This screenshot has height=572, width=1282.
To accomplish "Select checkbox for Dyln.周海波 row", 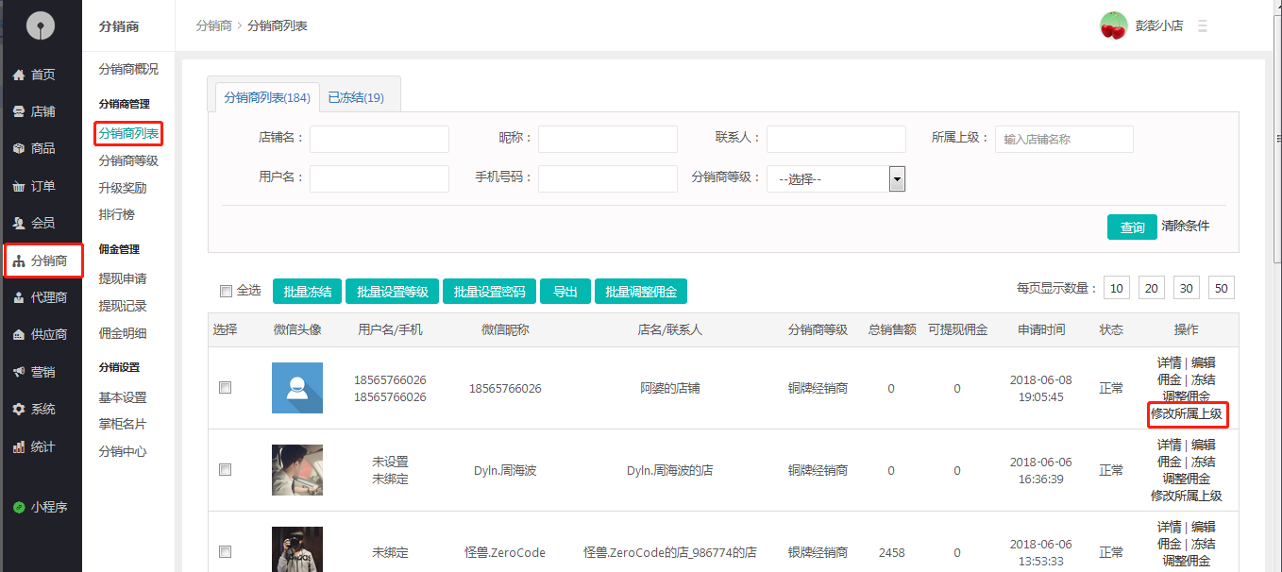I will [226, 469].
